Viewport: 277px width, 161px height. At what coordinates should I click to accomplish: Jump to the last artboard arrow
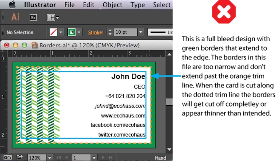[110, 157]
